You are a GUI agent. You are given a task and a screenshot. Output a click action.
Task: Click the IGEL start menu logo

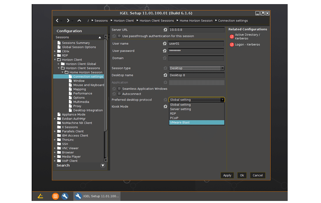coord(40,196)
